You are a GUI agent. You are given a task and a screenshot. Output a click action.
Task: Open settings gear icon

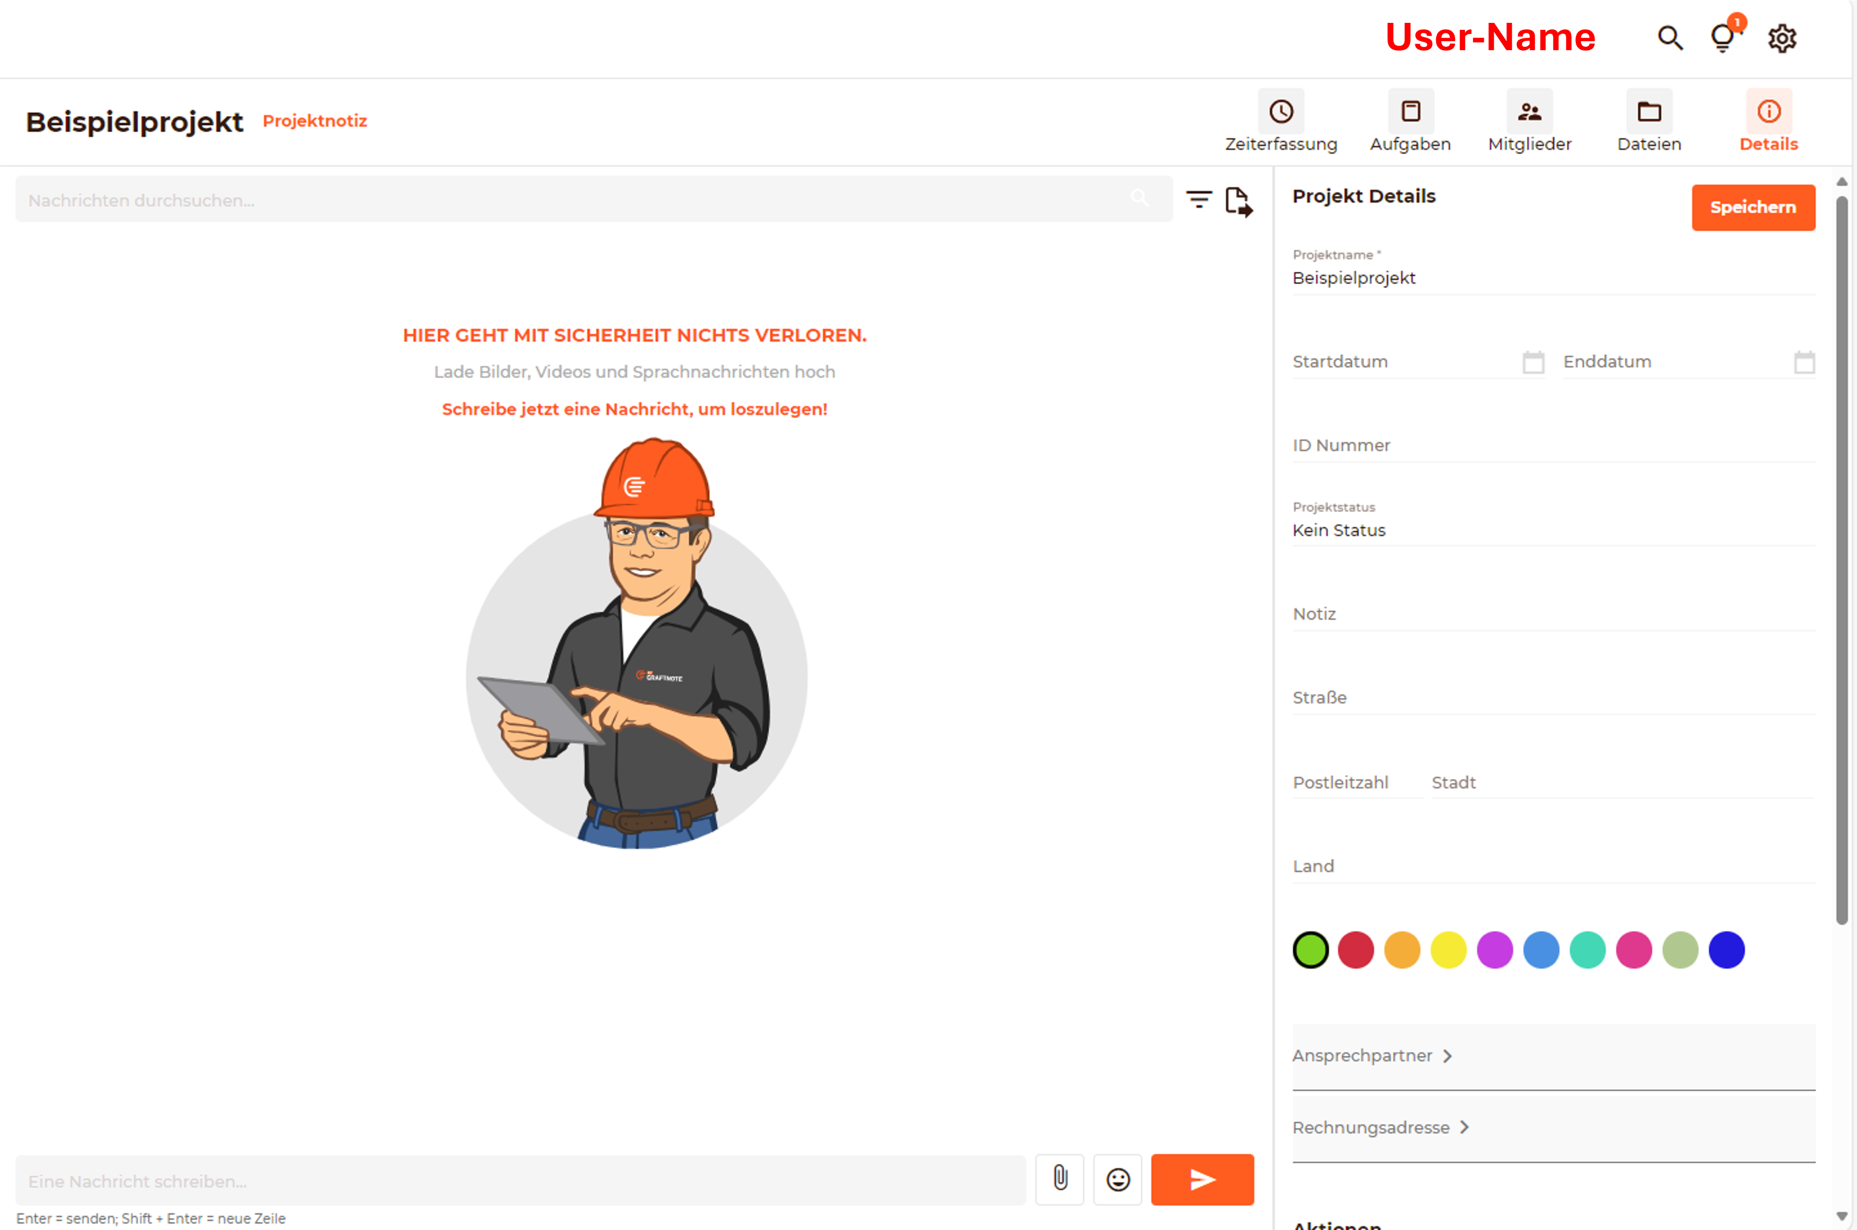1781,38
